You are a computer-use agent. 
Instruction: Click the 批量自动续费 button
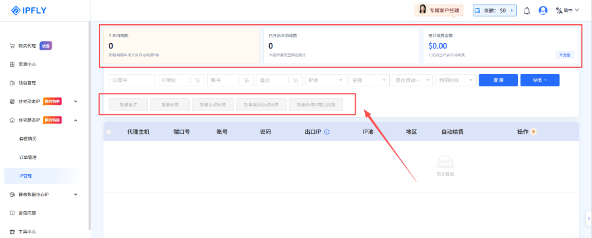click(x=213, y=105)
